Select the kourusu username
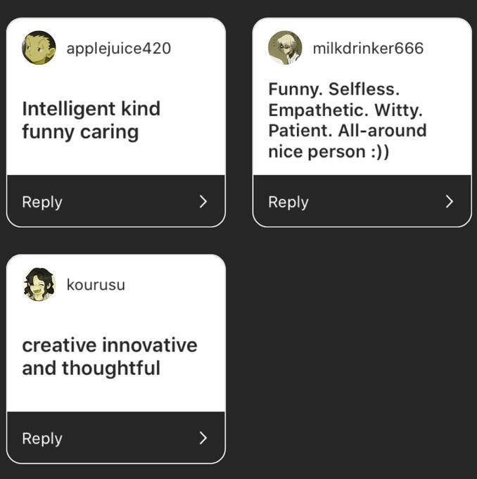 click(x=96, y=285)
